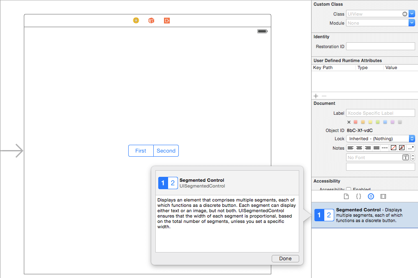Click the empty notes text box
The image size is (418, 278).
click(381, 167)
